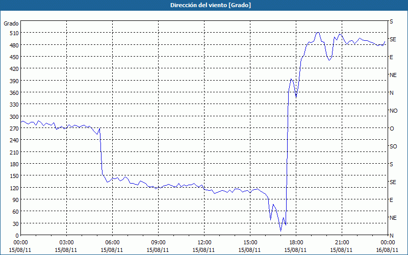Select the 'N' compass label beside 360 gridline
The height and width of the screenshot is (255, 408).
coord(392,93)
